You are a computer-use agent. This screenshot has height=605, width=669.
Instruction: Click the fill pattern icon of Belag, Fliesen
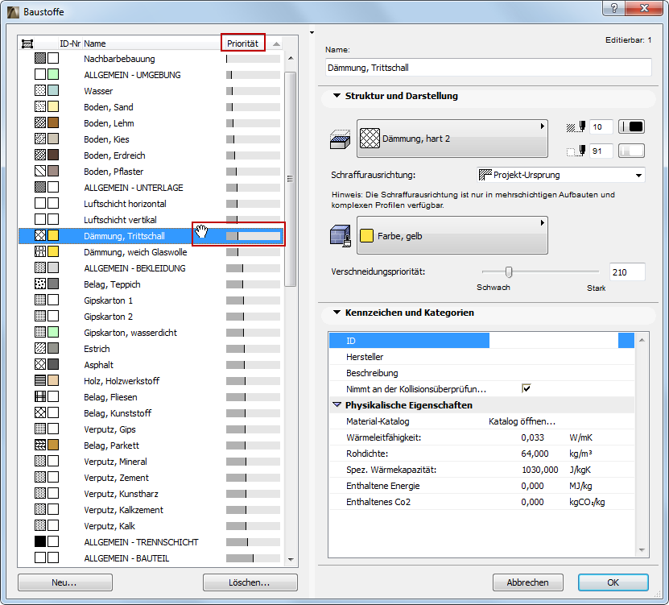(x=40, y=396)
